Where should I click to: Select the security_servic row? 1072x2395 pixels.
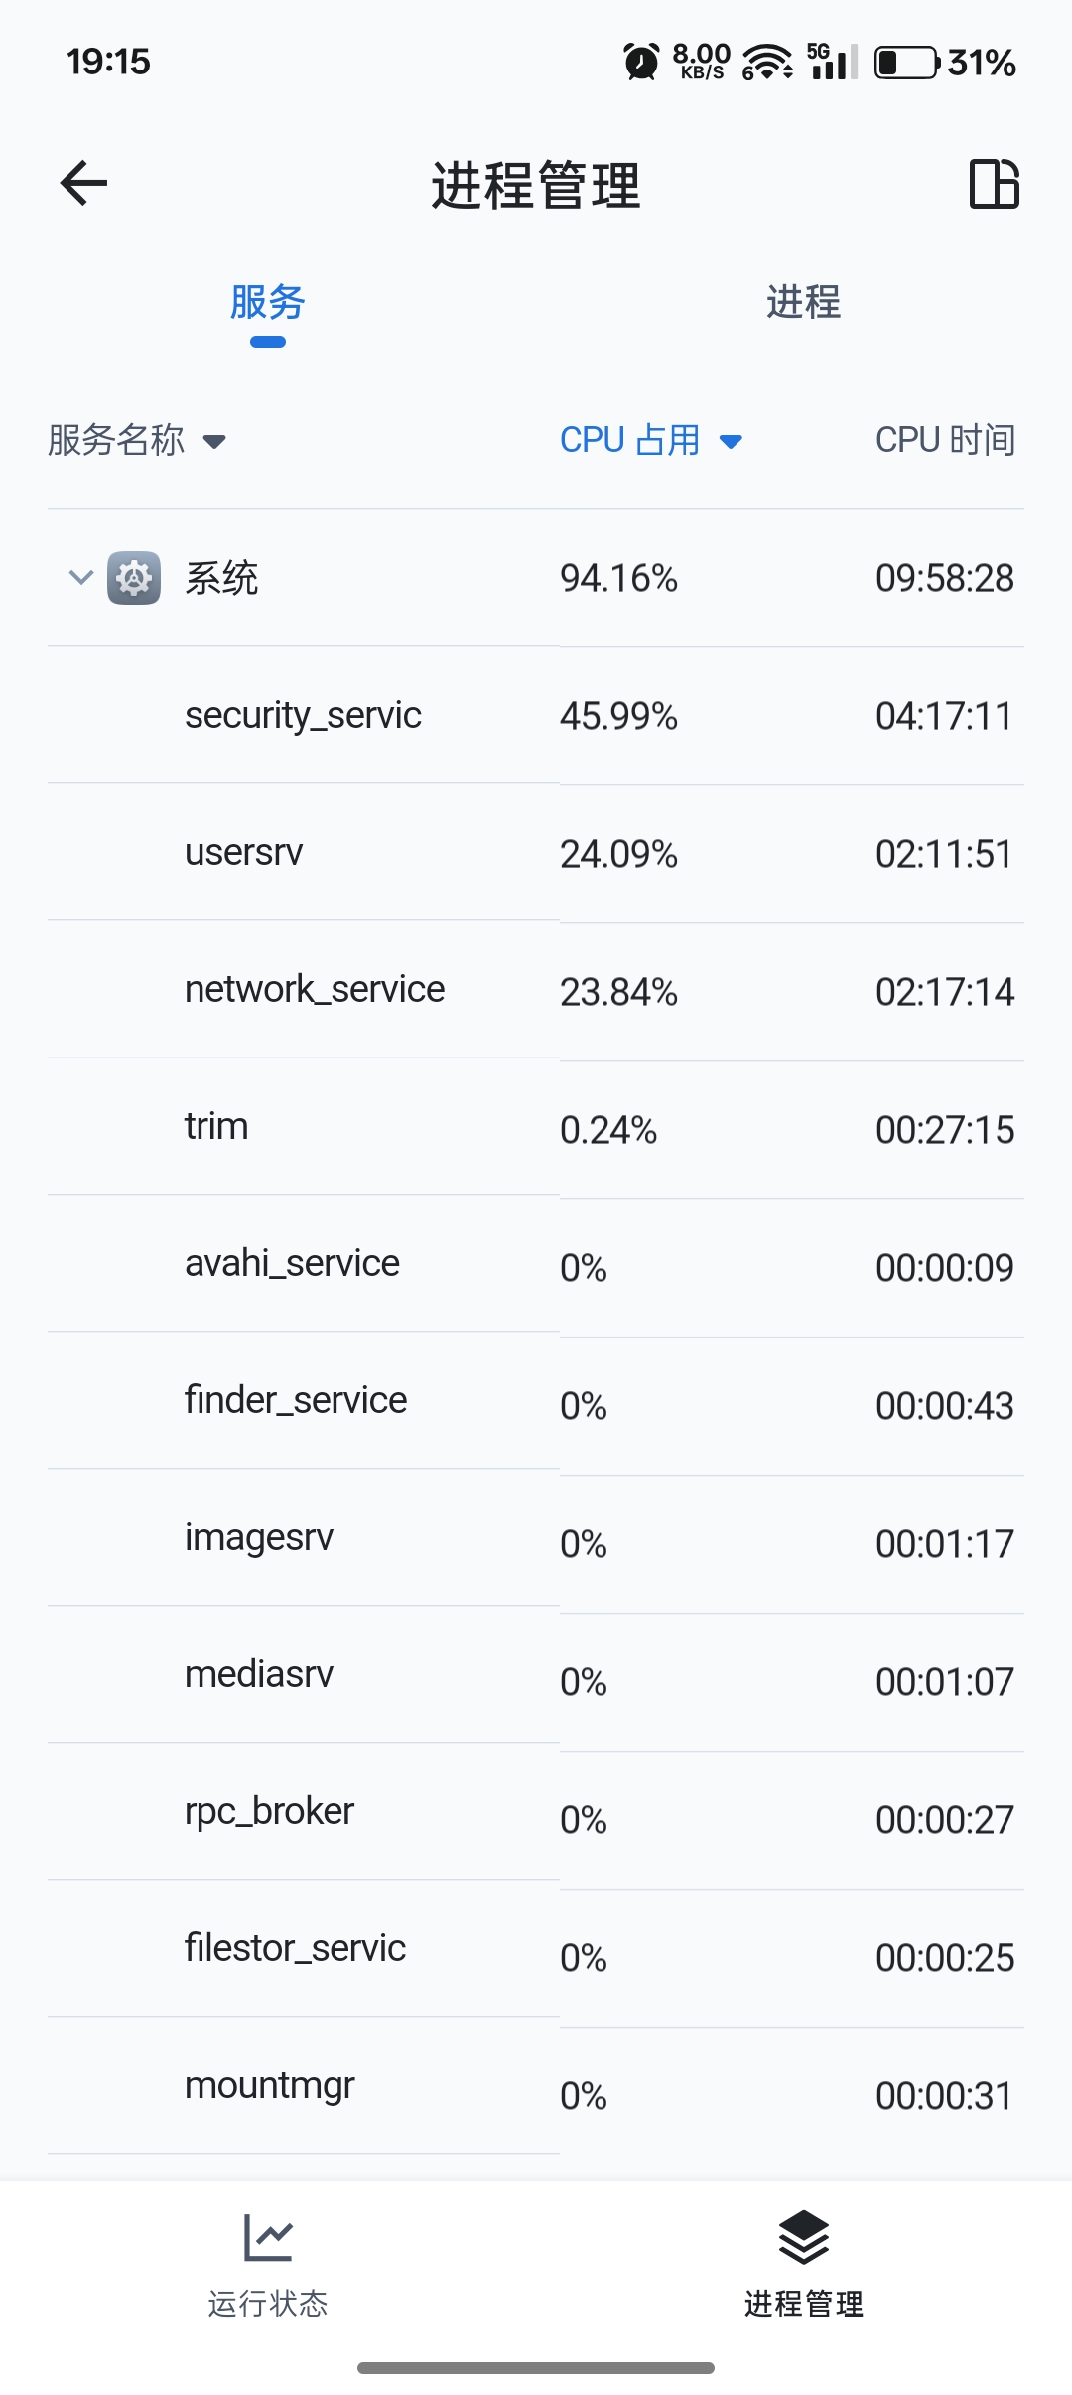click(536, 716)
